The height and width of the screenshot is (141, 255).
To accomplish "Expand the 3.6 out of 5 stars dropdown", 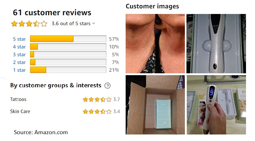I will 94,23.
